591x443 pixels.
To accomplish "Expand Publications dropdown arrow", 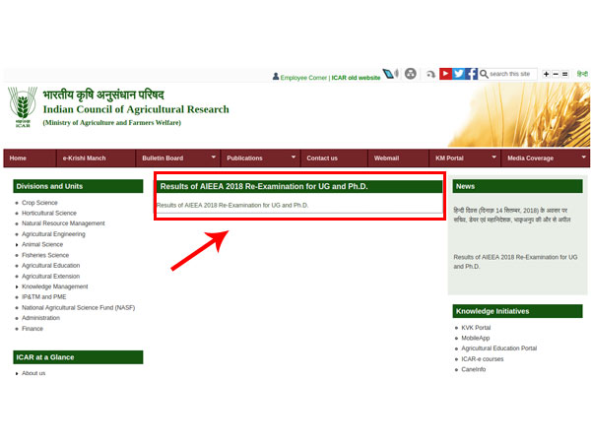I will coord(294,157).
